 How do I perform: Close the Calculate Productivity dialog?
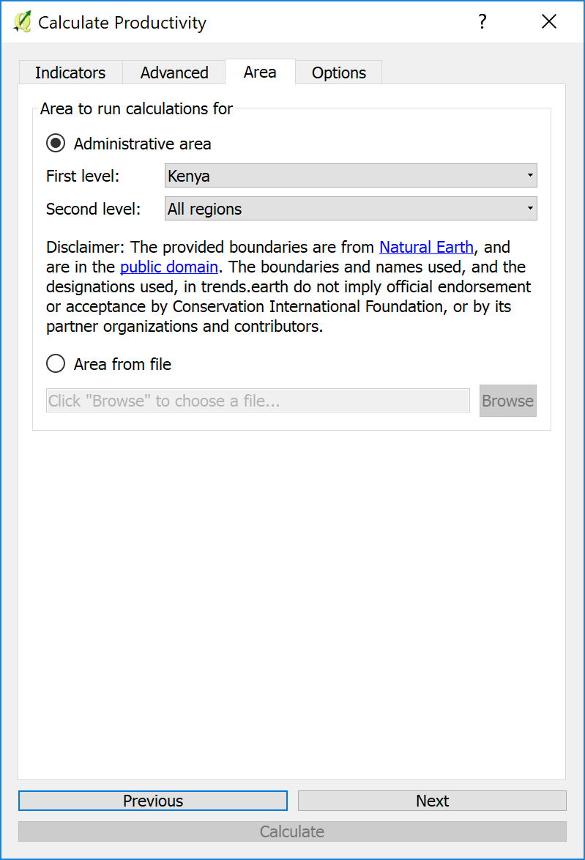[x=549, y=22]
